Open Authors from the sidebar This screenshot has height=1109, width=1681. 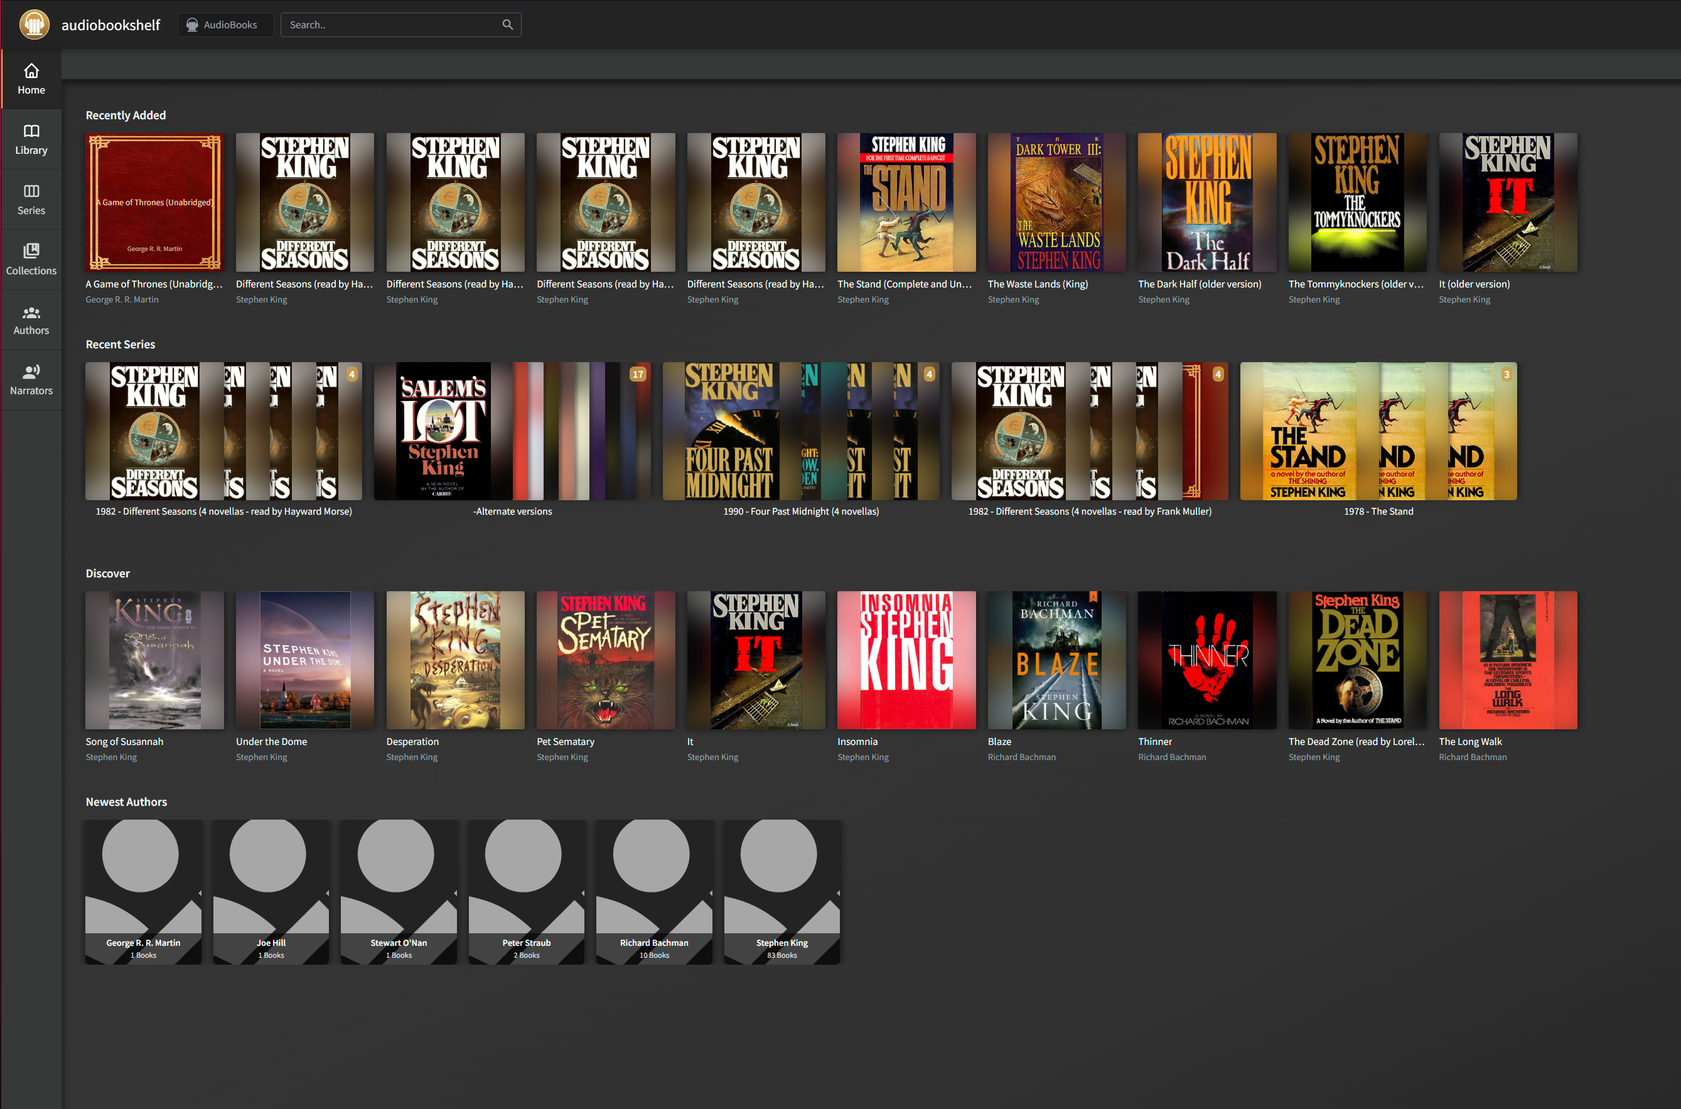coord(31,319)
